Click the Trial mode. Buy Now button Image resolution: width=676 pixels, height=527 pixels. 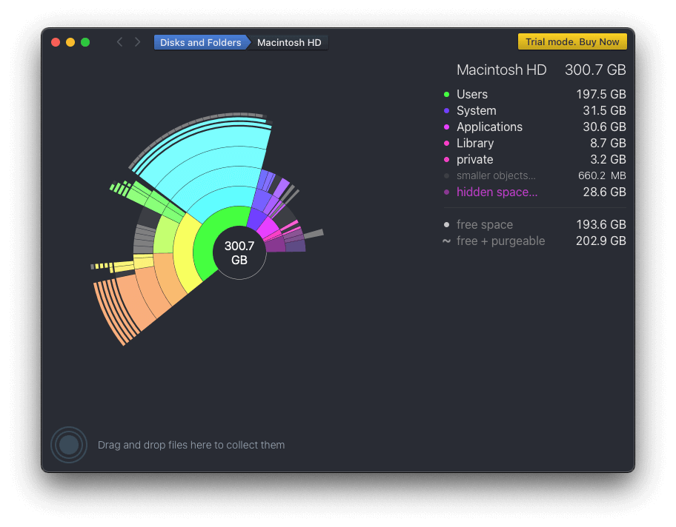[572, 41]
